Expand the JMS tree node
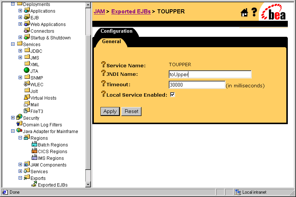Viewport: 296px width, 197px height. [20, 57]
